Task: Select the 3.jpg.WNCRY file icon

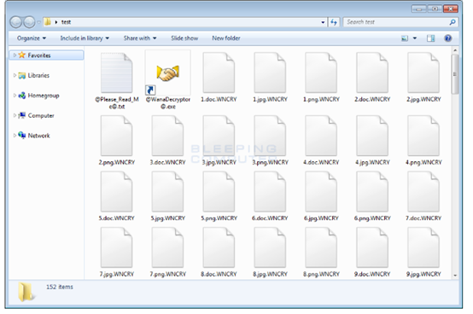Action: pos(219,136)
